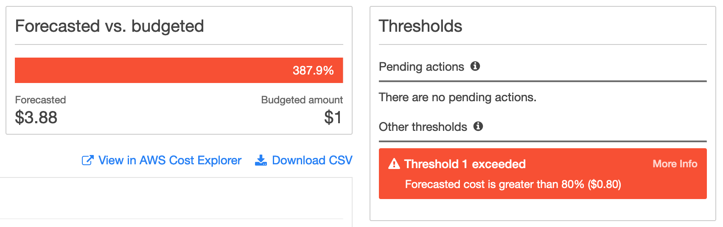The height and width of the screenshot is (227, 723).
Task: Click the Pending actions info icon
Action: [x=475, y=66]
